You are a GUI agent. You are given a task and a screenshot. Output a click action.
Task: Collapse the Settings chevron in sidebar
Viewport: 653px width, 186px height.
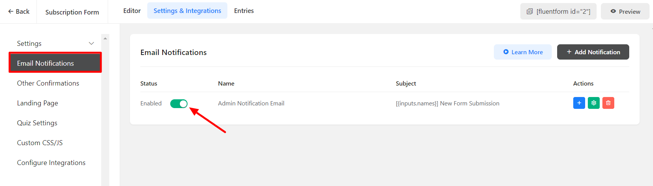click(x=91, y=44)
